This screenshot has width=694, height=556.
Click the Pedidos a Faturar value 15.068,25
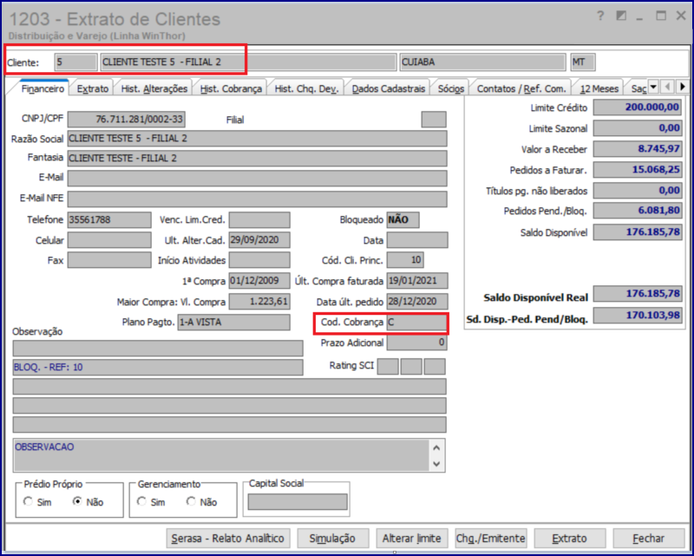(638, 169)
